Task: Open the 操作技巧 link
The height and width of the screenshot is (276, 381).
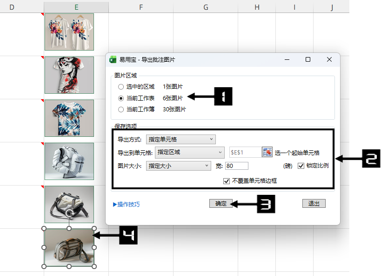Action: click(126, 204)
